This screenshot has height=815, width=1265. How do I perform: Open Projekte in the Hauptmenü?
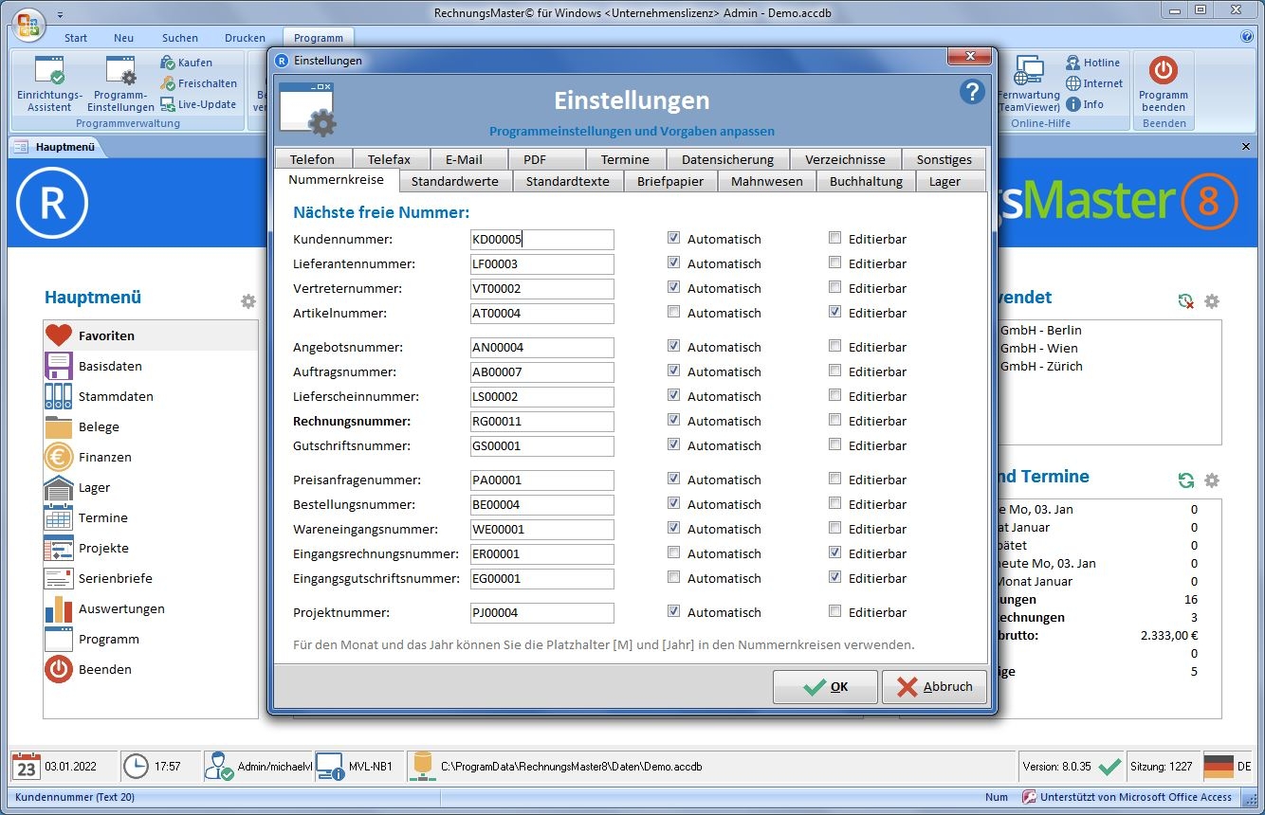(x=151, y=548)
